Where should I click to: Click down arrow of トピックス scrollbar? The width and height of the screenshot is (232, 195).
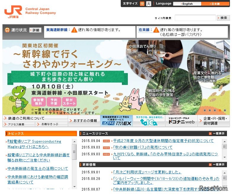(74, 186)
